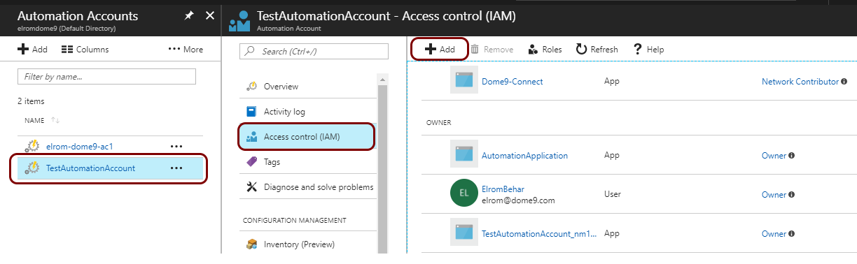This screenshot has height=264, width=857.
Task: Close the Automation Accounts blade
Action: [x=209, y=16]
